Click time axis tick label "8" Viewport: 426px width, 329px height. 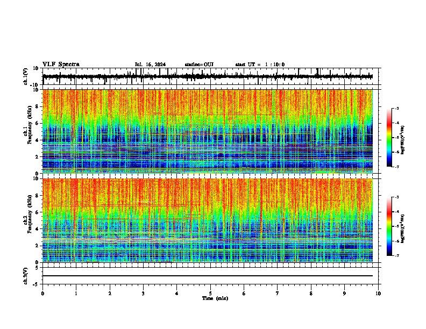coord(311,294)
